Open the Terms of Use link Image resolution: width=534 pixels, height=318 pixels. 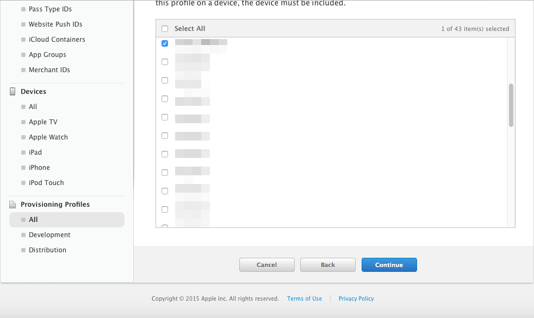pos(305,298)
